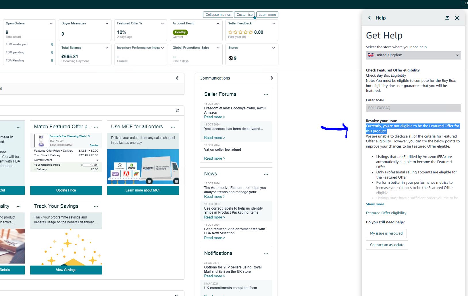This screenshot has width=468, height=296.
Task: Open News card options menu
Action: [x=266, y=174]
